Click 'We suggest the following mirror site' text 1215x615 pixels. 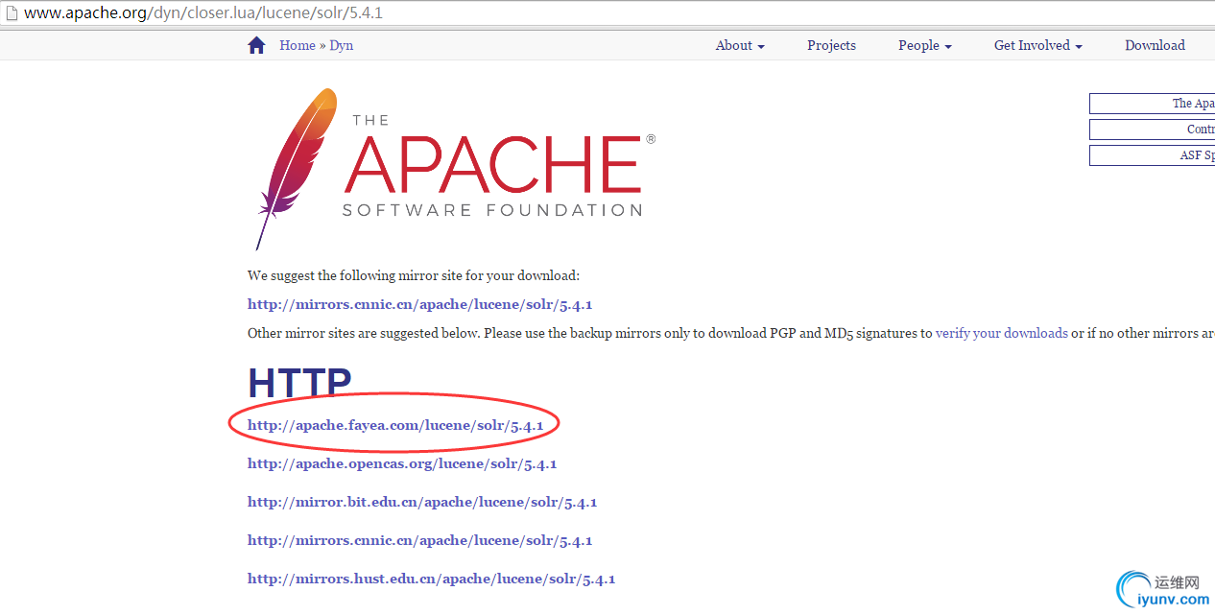click(414, 275)
